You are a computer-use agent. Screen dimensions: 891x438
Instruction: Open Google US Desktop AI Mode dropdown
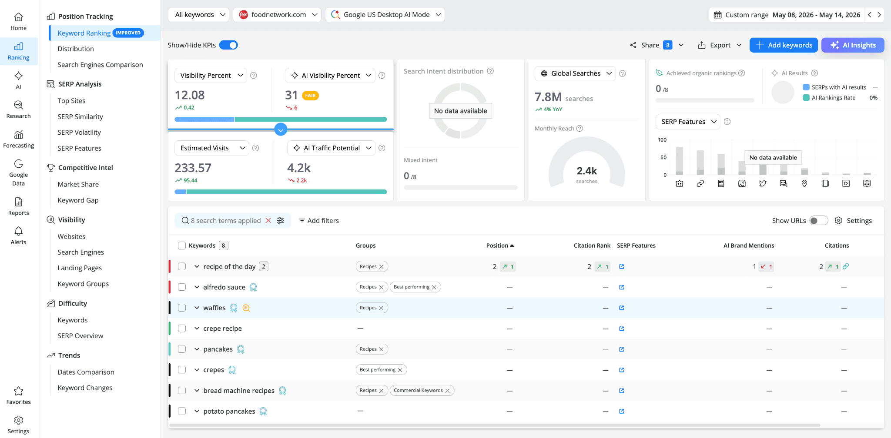click(385, 15)
